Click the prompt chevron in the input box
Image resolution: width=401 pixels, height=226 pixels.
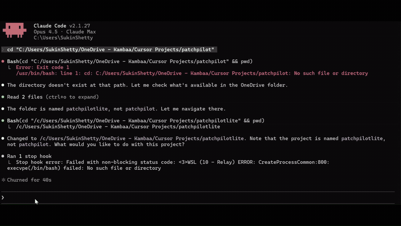click(x=2, y=197)
